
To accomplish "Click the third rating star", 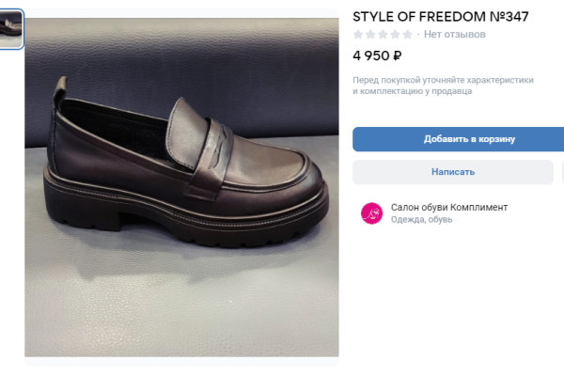I will 383,35.
